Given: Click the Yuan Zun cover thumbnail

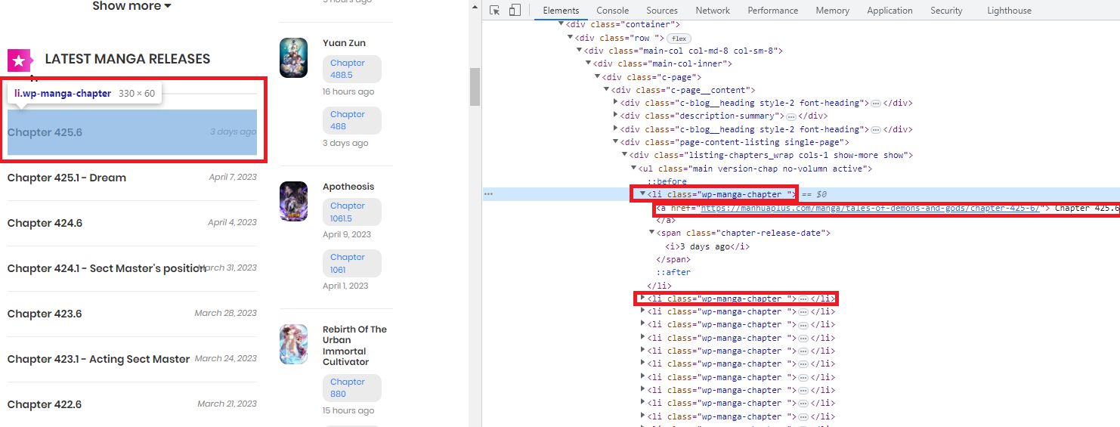Looking at the screenshot, I should [293, 57].
